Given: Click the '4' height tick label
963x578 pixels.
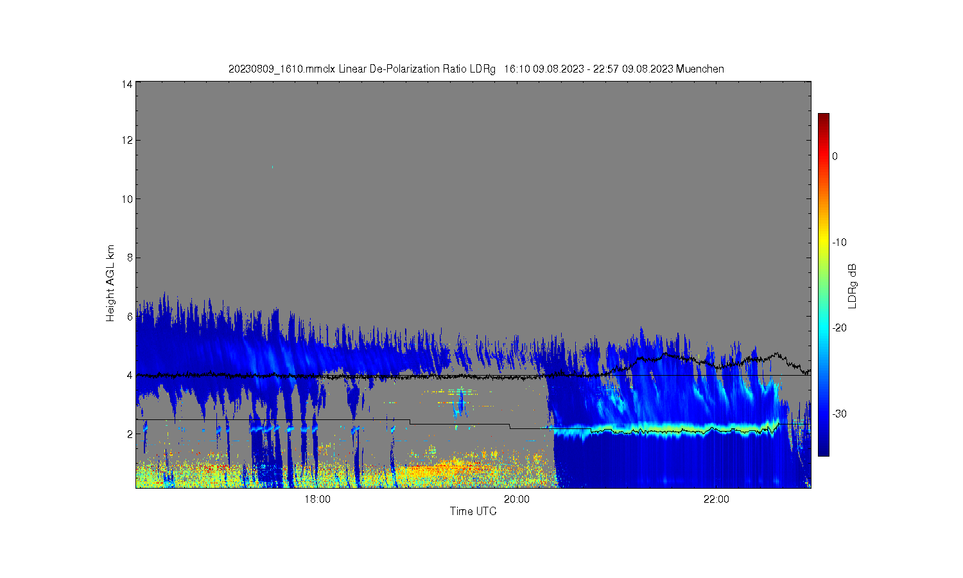Looking at the screenshot, I should [x=130, y=375].
